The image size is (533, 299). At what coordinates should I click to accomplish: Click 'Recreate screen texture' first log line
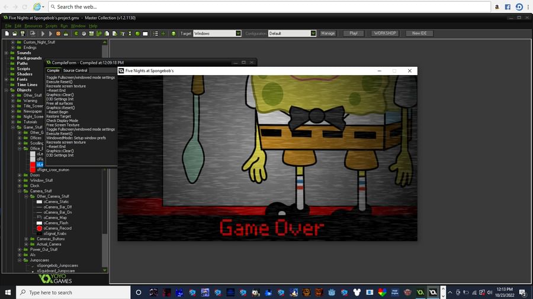(x=66, y=86)
